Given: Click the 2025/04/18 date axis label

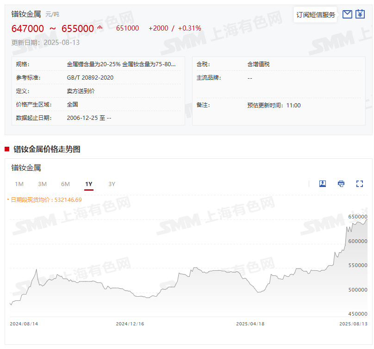Looking at the screenshot, I should 250,324.
